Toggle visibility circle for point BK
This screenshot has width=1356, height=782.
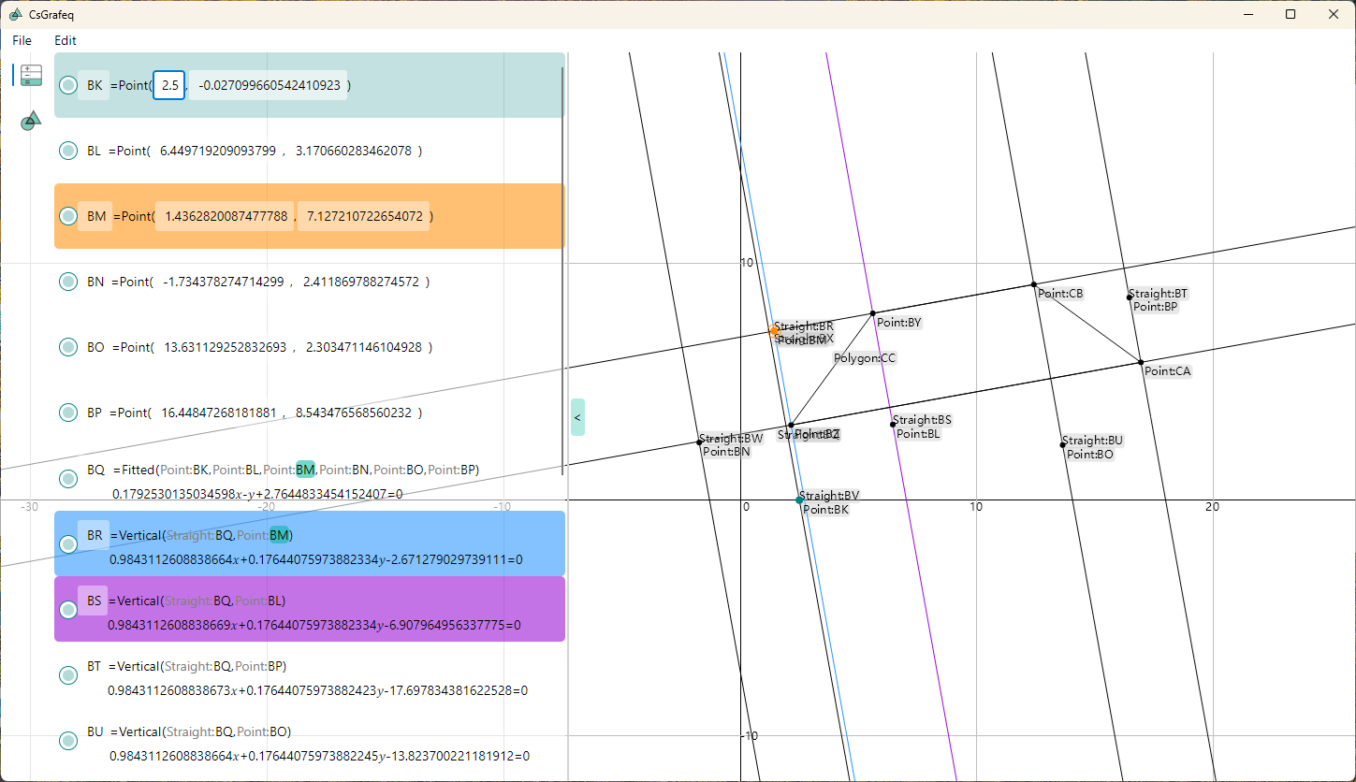pyautogui.click(x=68, y=85)
